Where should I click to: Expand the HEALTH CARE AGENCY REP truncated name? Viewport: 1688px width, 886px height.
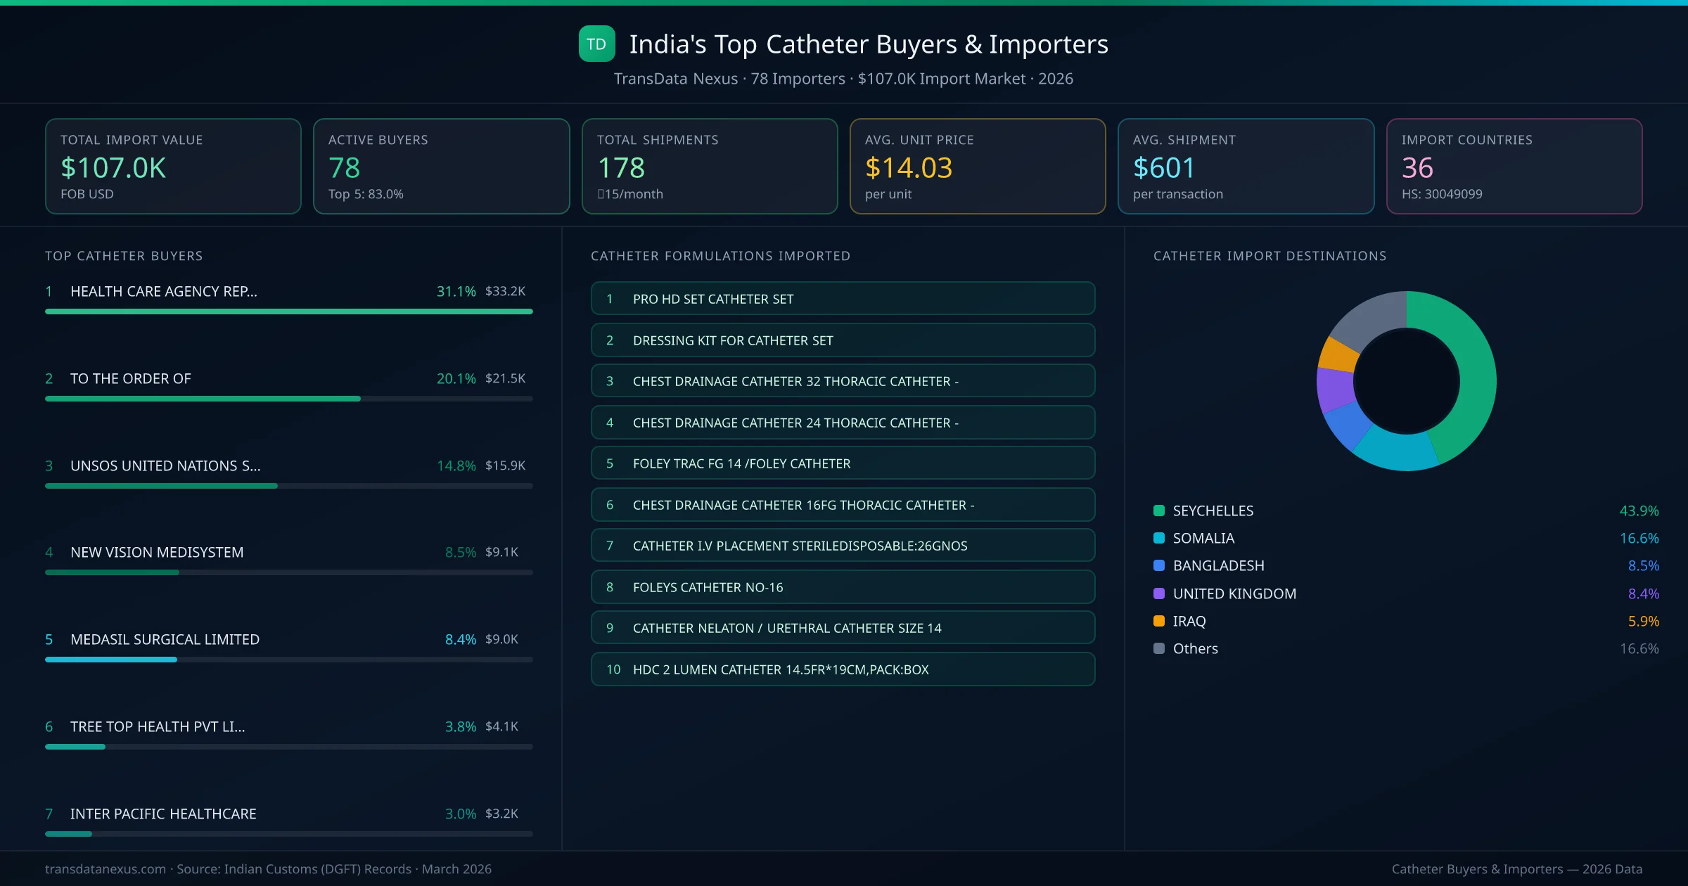point(163,290)
